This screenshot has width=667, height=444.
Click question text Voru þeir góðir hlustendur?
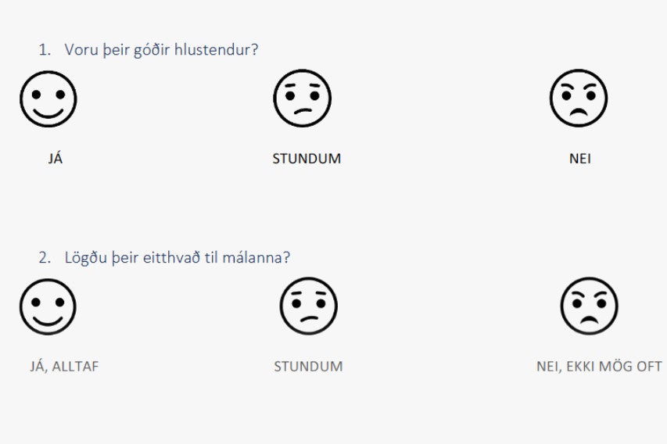click(161, 50)
